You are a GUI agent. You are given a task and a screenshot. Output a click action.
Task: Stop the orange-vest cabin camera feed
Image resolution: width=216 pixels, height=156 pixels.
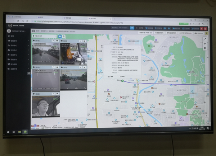[85, 41]
